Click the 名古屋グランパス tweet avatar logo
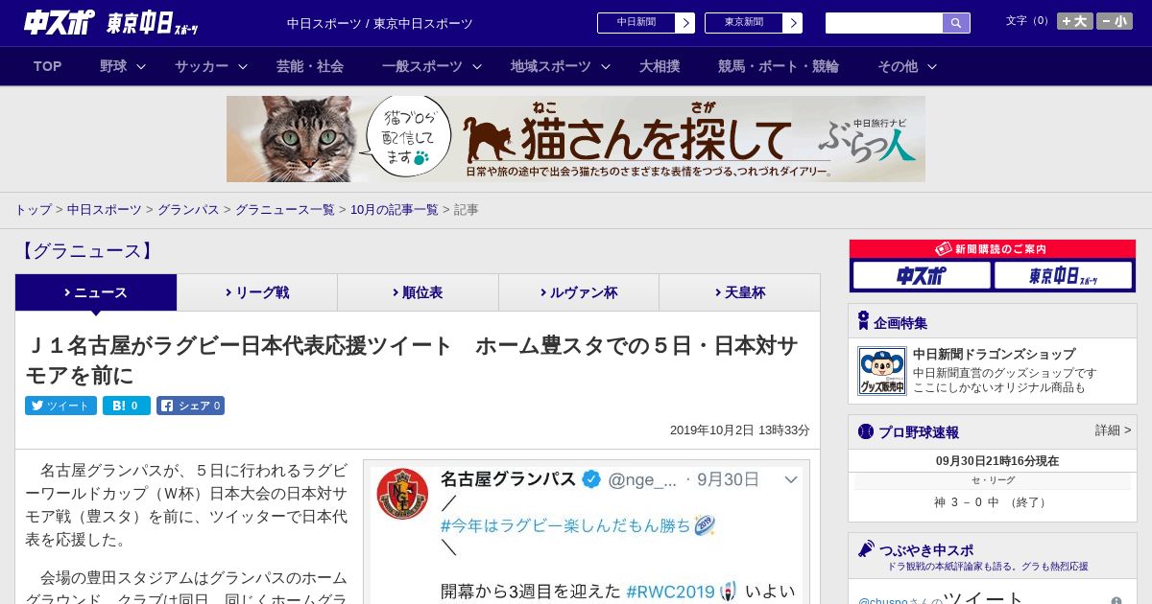The width and height of the screenshot is (1152, 604). [x=402, y=494]
